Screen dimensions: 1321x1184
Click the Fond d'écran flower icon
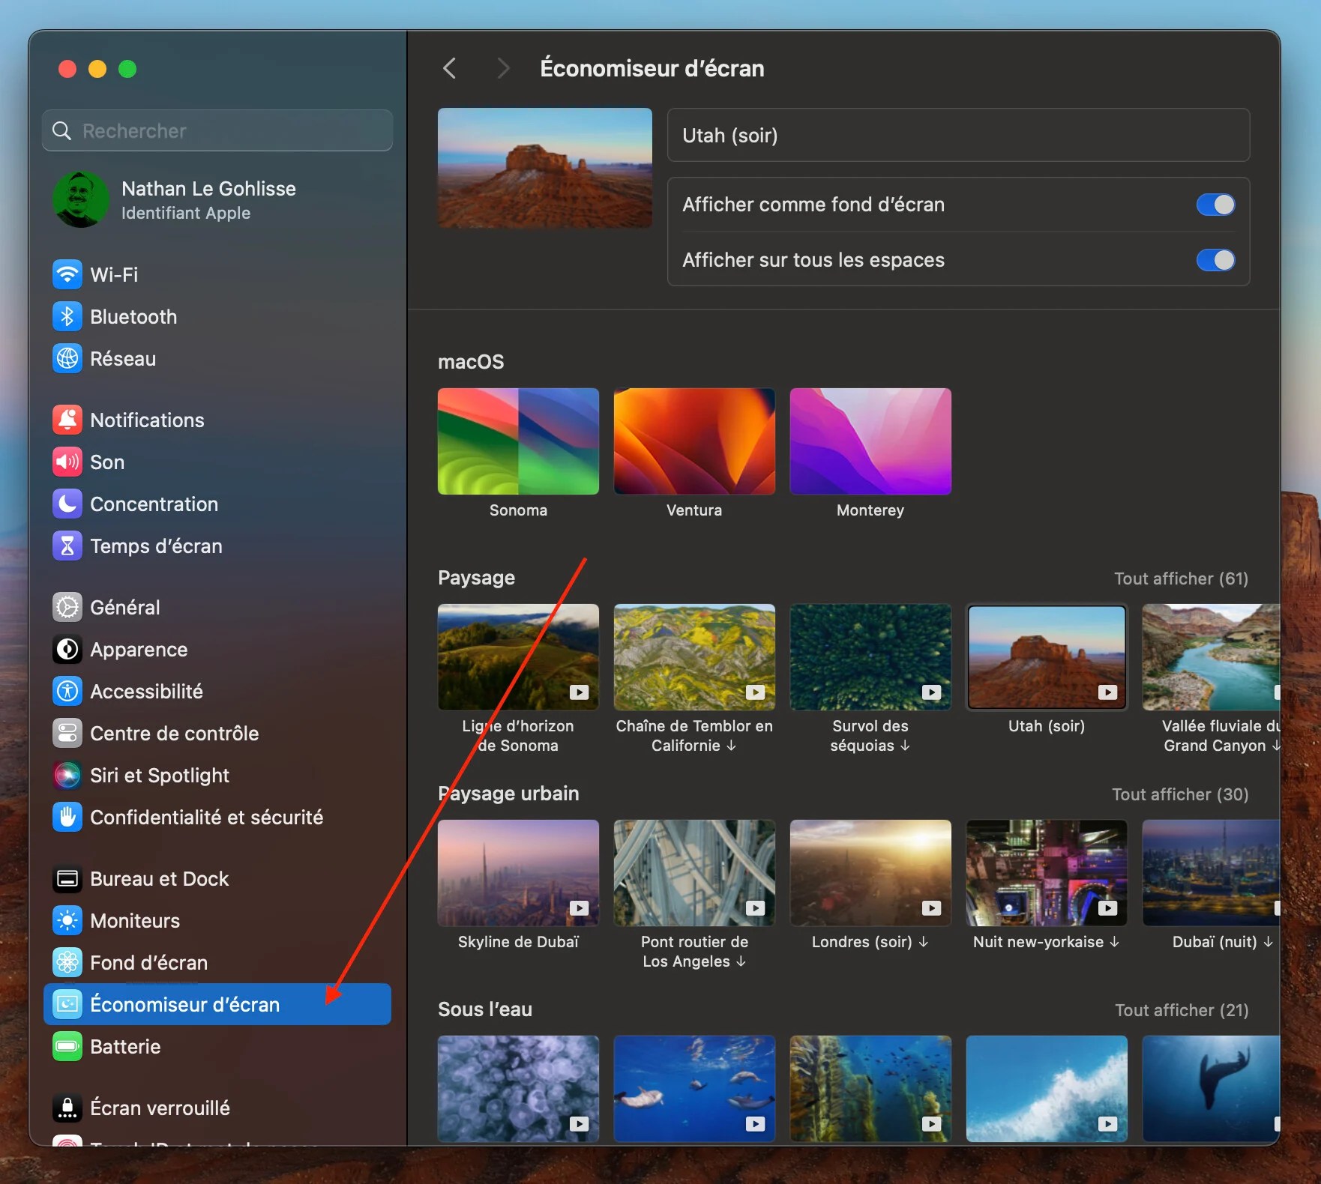click(x=67, y=962)
